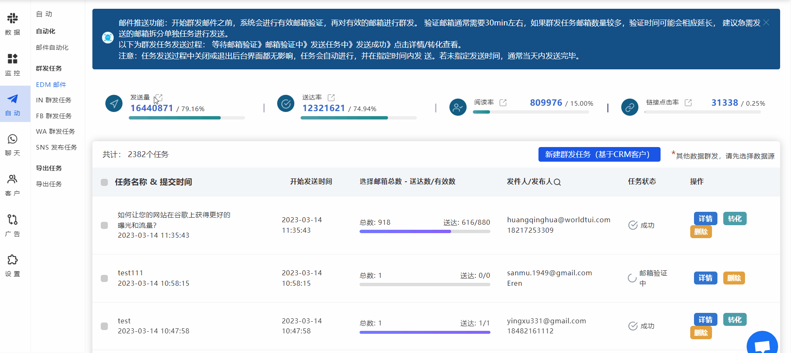791x353 pixels.
Task: Click the 发送量 79.16% progress bar
Action: click(187, 118)
